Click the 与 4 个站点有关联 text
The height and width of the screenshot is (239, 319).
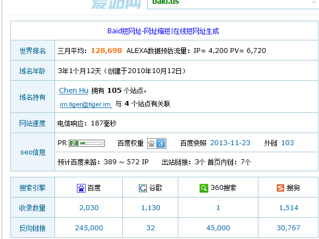(x=143, y=104)
